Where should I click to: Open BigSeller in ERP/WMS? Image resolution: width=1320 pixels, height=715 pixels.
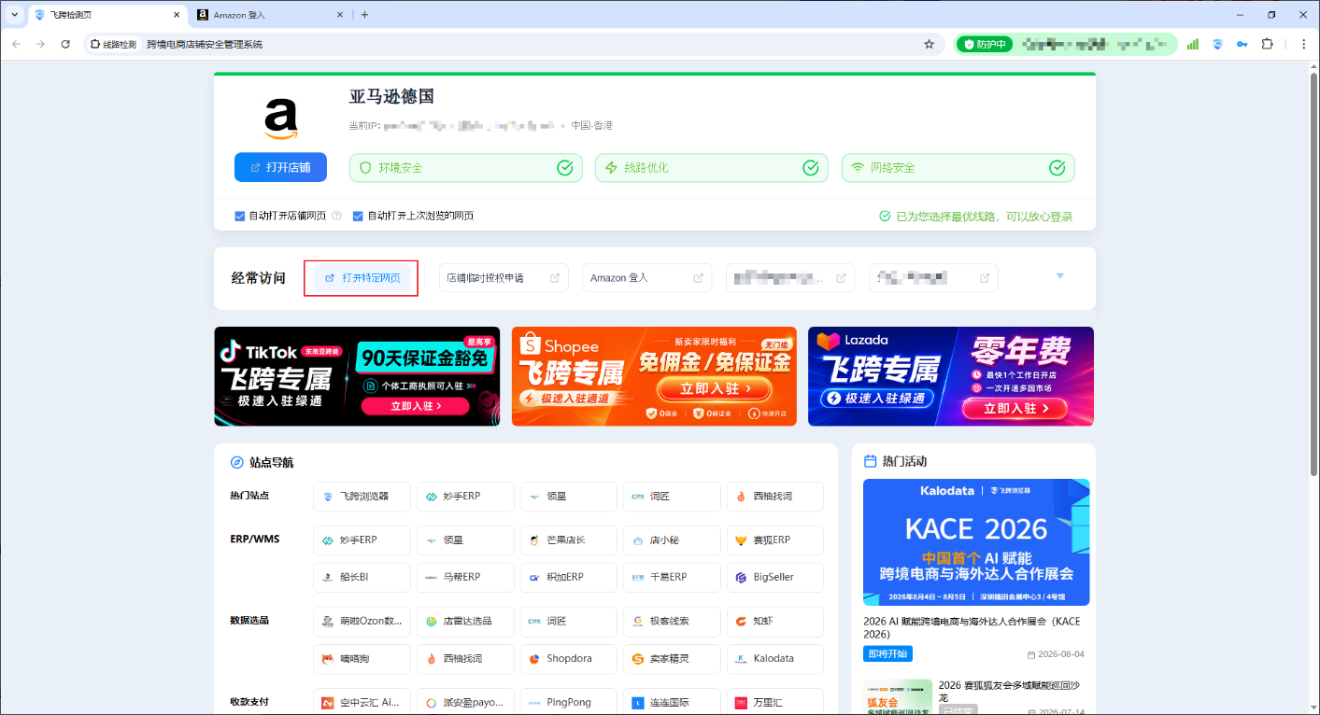click(x=775, y=577)
